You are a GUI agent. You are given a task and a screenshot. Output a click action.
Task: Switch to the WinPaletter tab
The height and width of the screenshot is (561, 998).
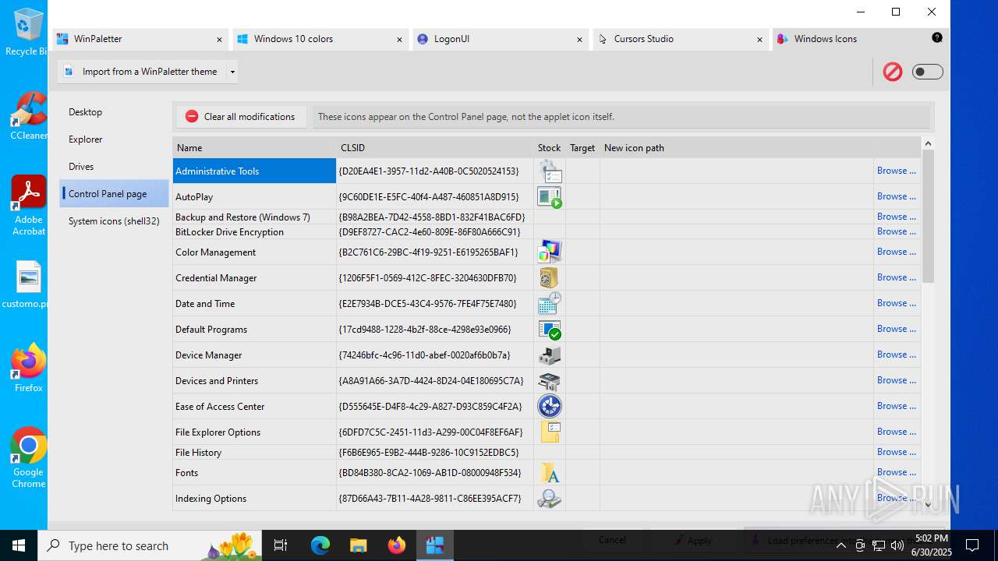(140, 39)
